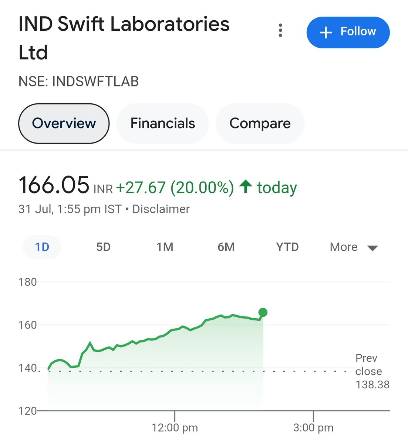Screen dimensions: 408x443
Task: Click the plus icon inside the Follow button
Action: [x=325, y=32]
